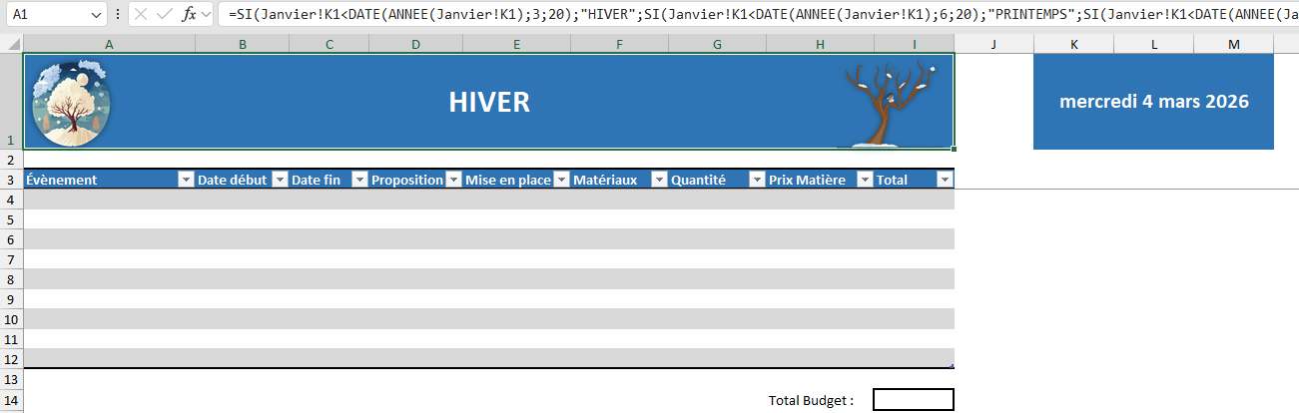Click the Enter checkmark icon in formula bar
This screenshot has height=413, width=1299.
(164, 15)
